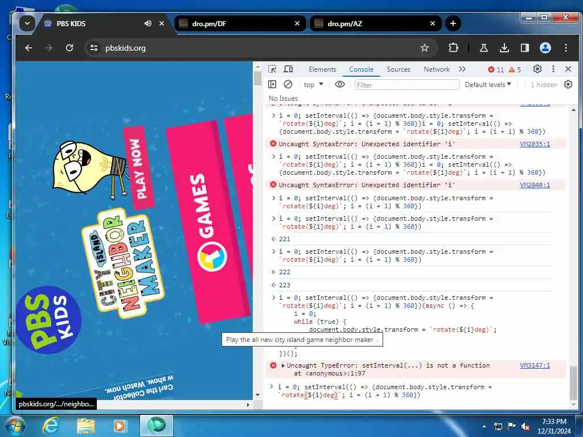Click the page vertical scrollbar thumb
Screen dimensions: 583x437
[x=257, y=79]
